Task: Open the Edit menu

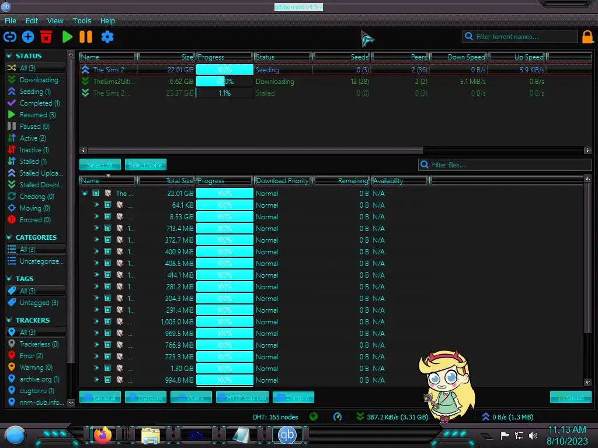Action: (x=32, y=20)
